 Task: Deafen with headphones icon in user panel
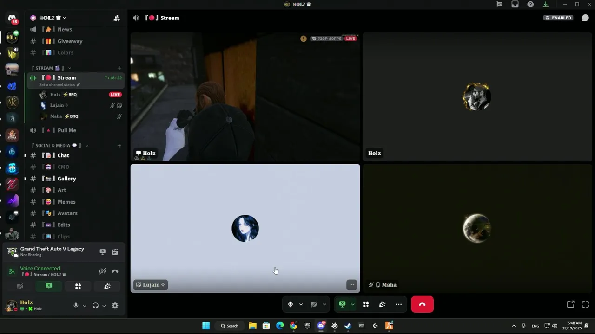coord(95,306)
